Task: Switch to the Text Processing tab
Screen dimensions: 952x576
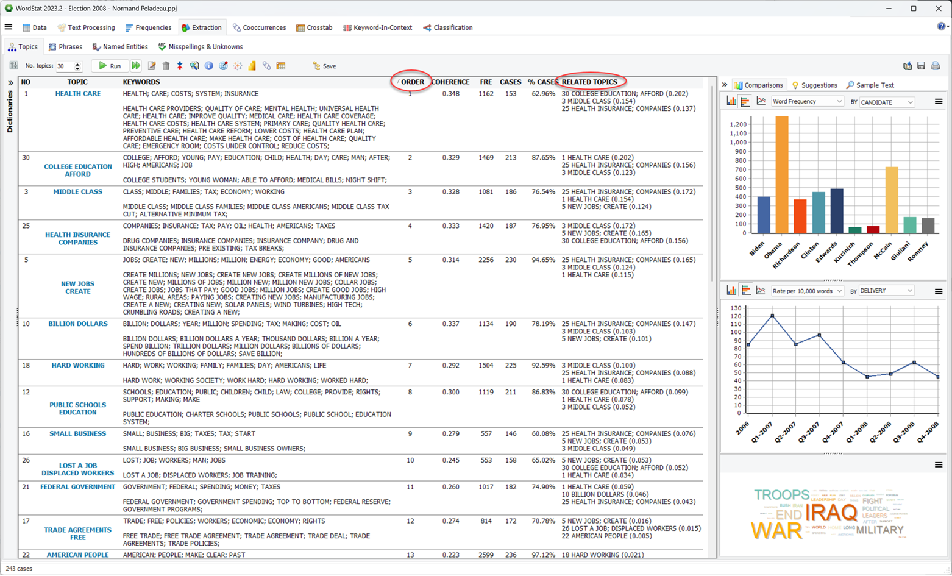Action: click(86, 27)
